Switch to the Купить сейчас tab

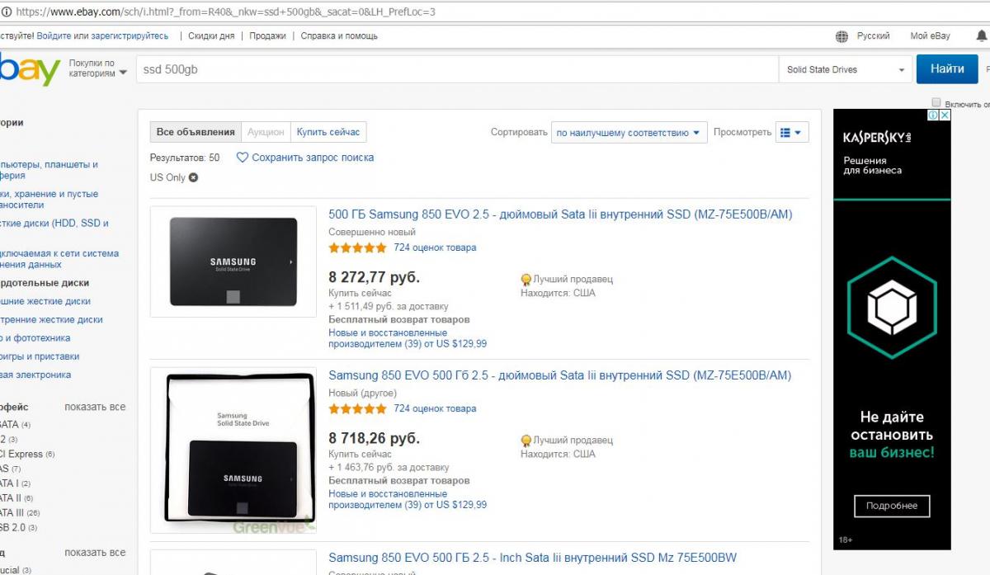[328, 132]
